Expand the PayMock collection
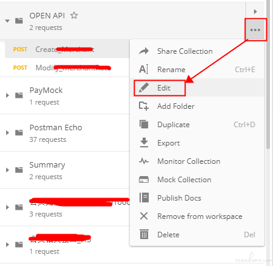273x266 pixels. pos(7,95)
